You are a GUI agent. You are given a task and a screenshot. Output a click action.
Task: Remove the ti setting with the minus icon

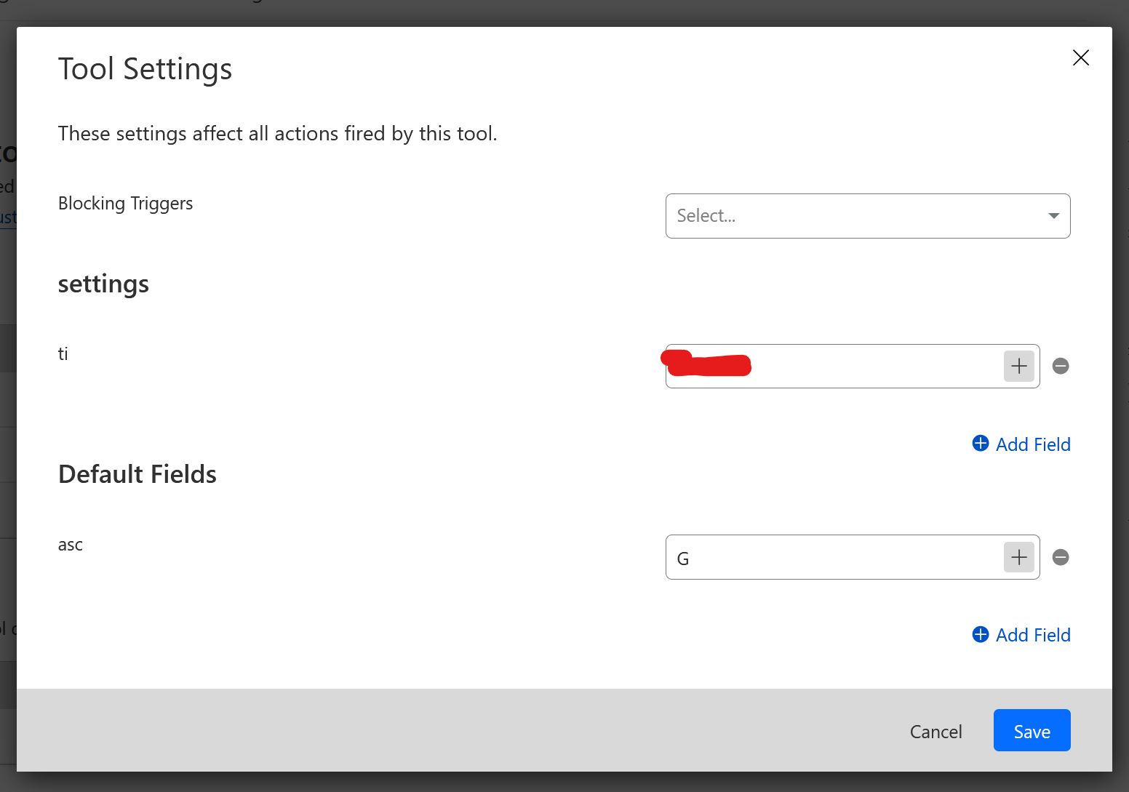tap(1061, 367)
